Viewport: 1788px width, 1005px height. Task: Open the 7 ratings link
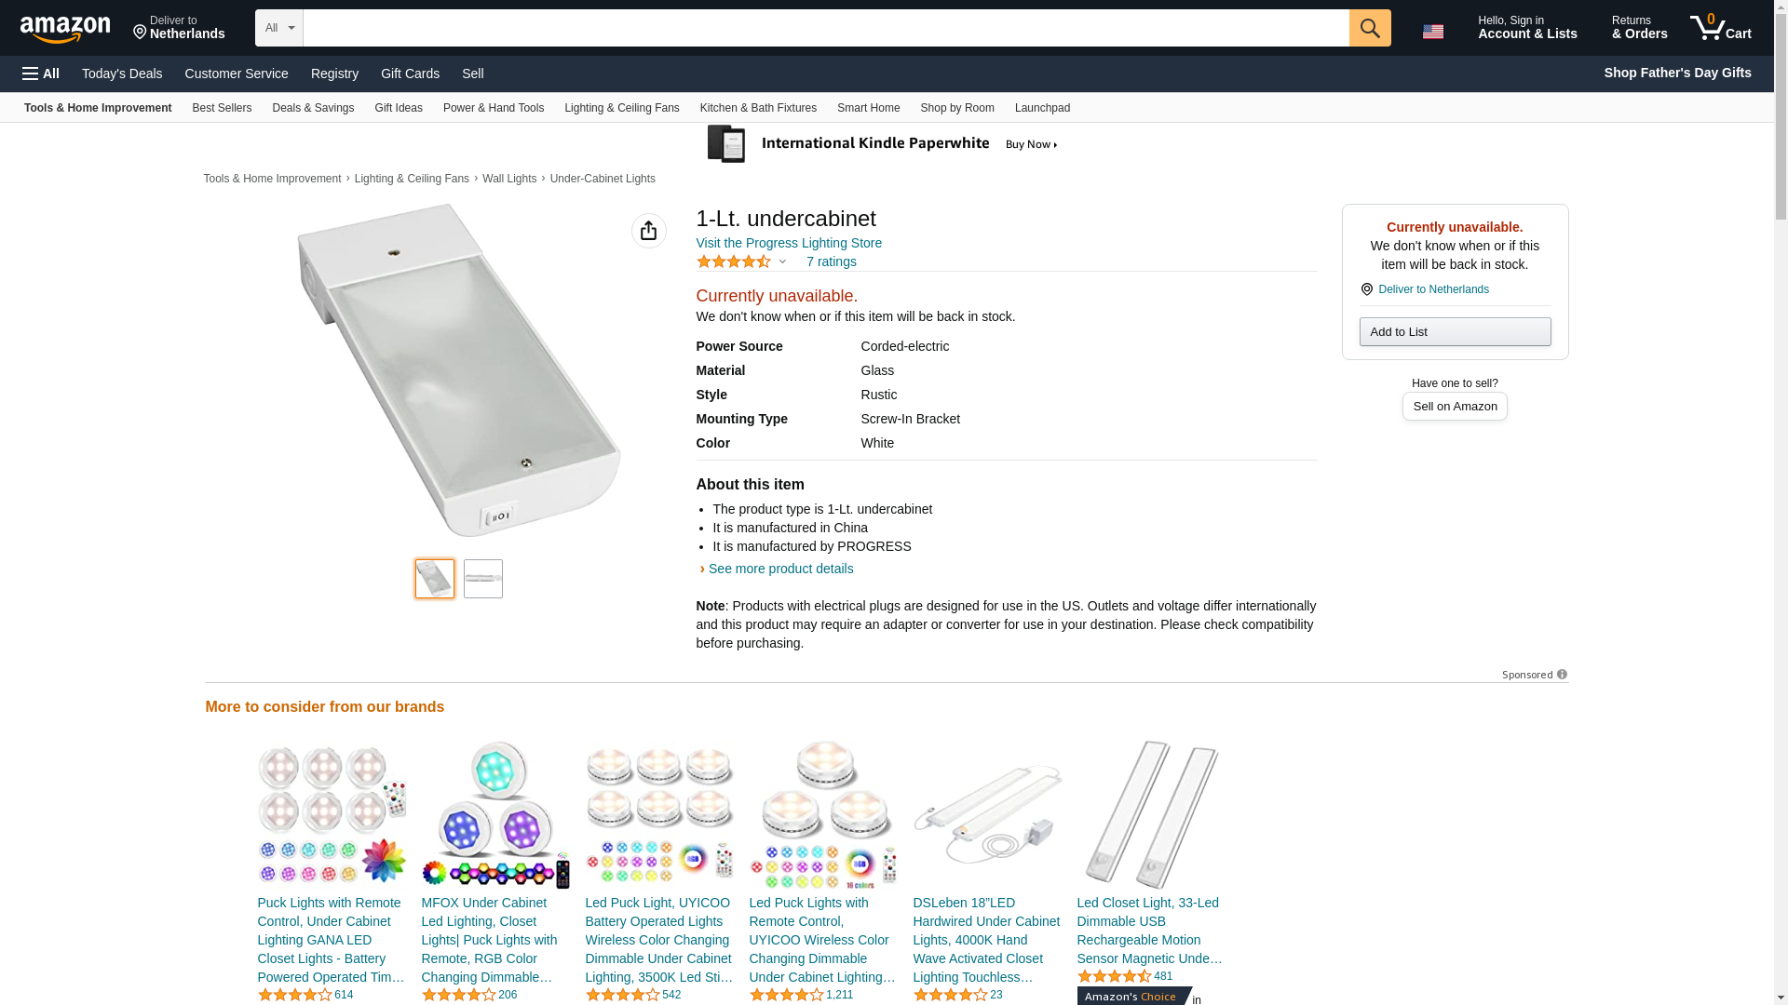[x=831, y=261]
